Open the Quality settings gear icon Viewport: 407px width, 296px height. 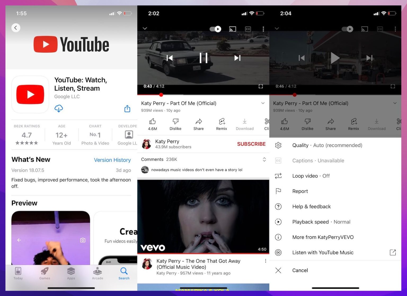coord(278,145)
